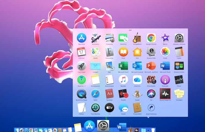The width and height of the screenshot is (205, 132).
Task: Launch Sanelin voice memos app
Action: coord(123,94)
